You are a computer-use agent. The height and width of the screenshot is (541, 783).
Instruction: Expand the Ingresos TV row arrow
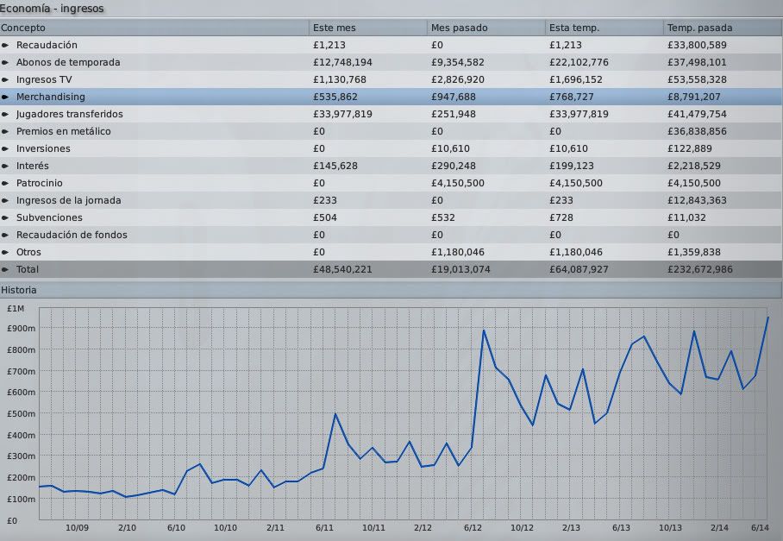point(5,79)
